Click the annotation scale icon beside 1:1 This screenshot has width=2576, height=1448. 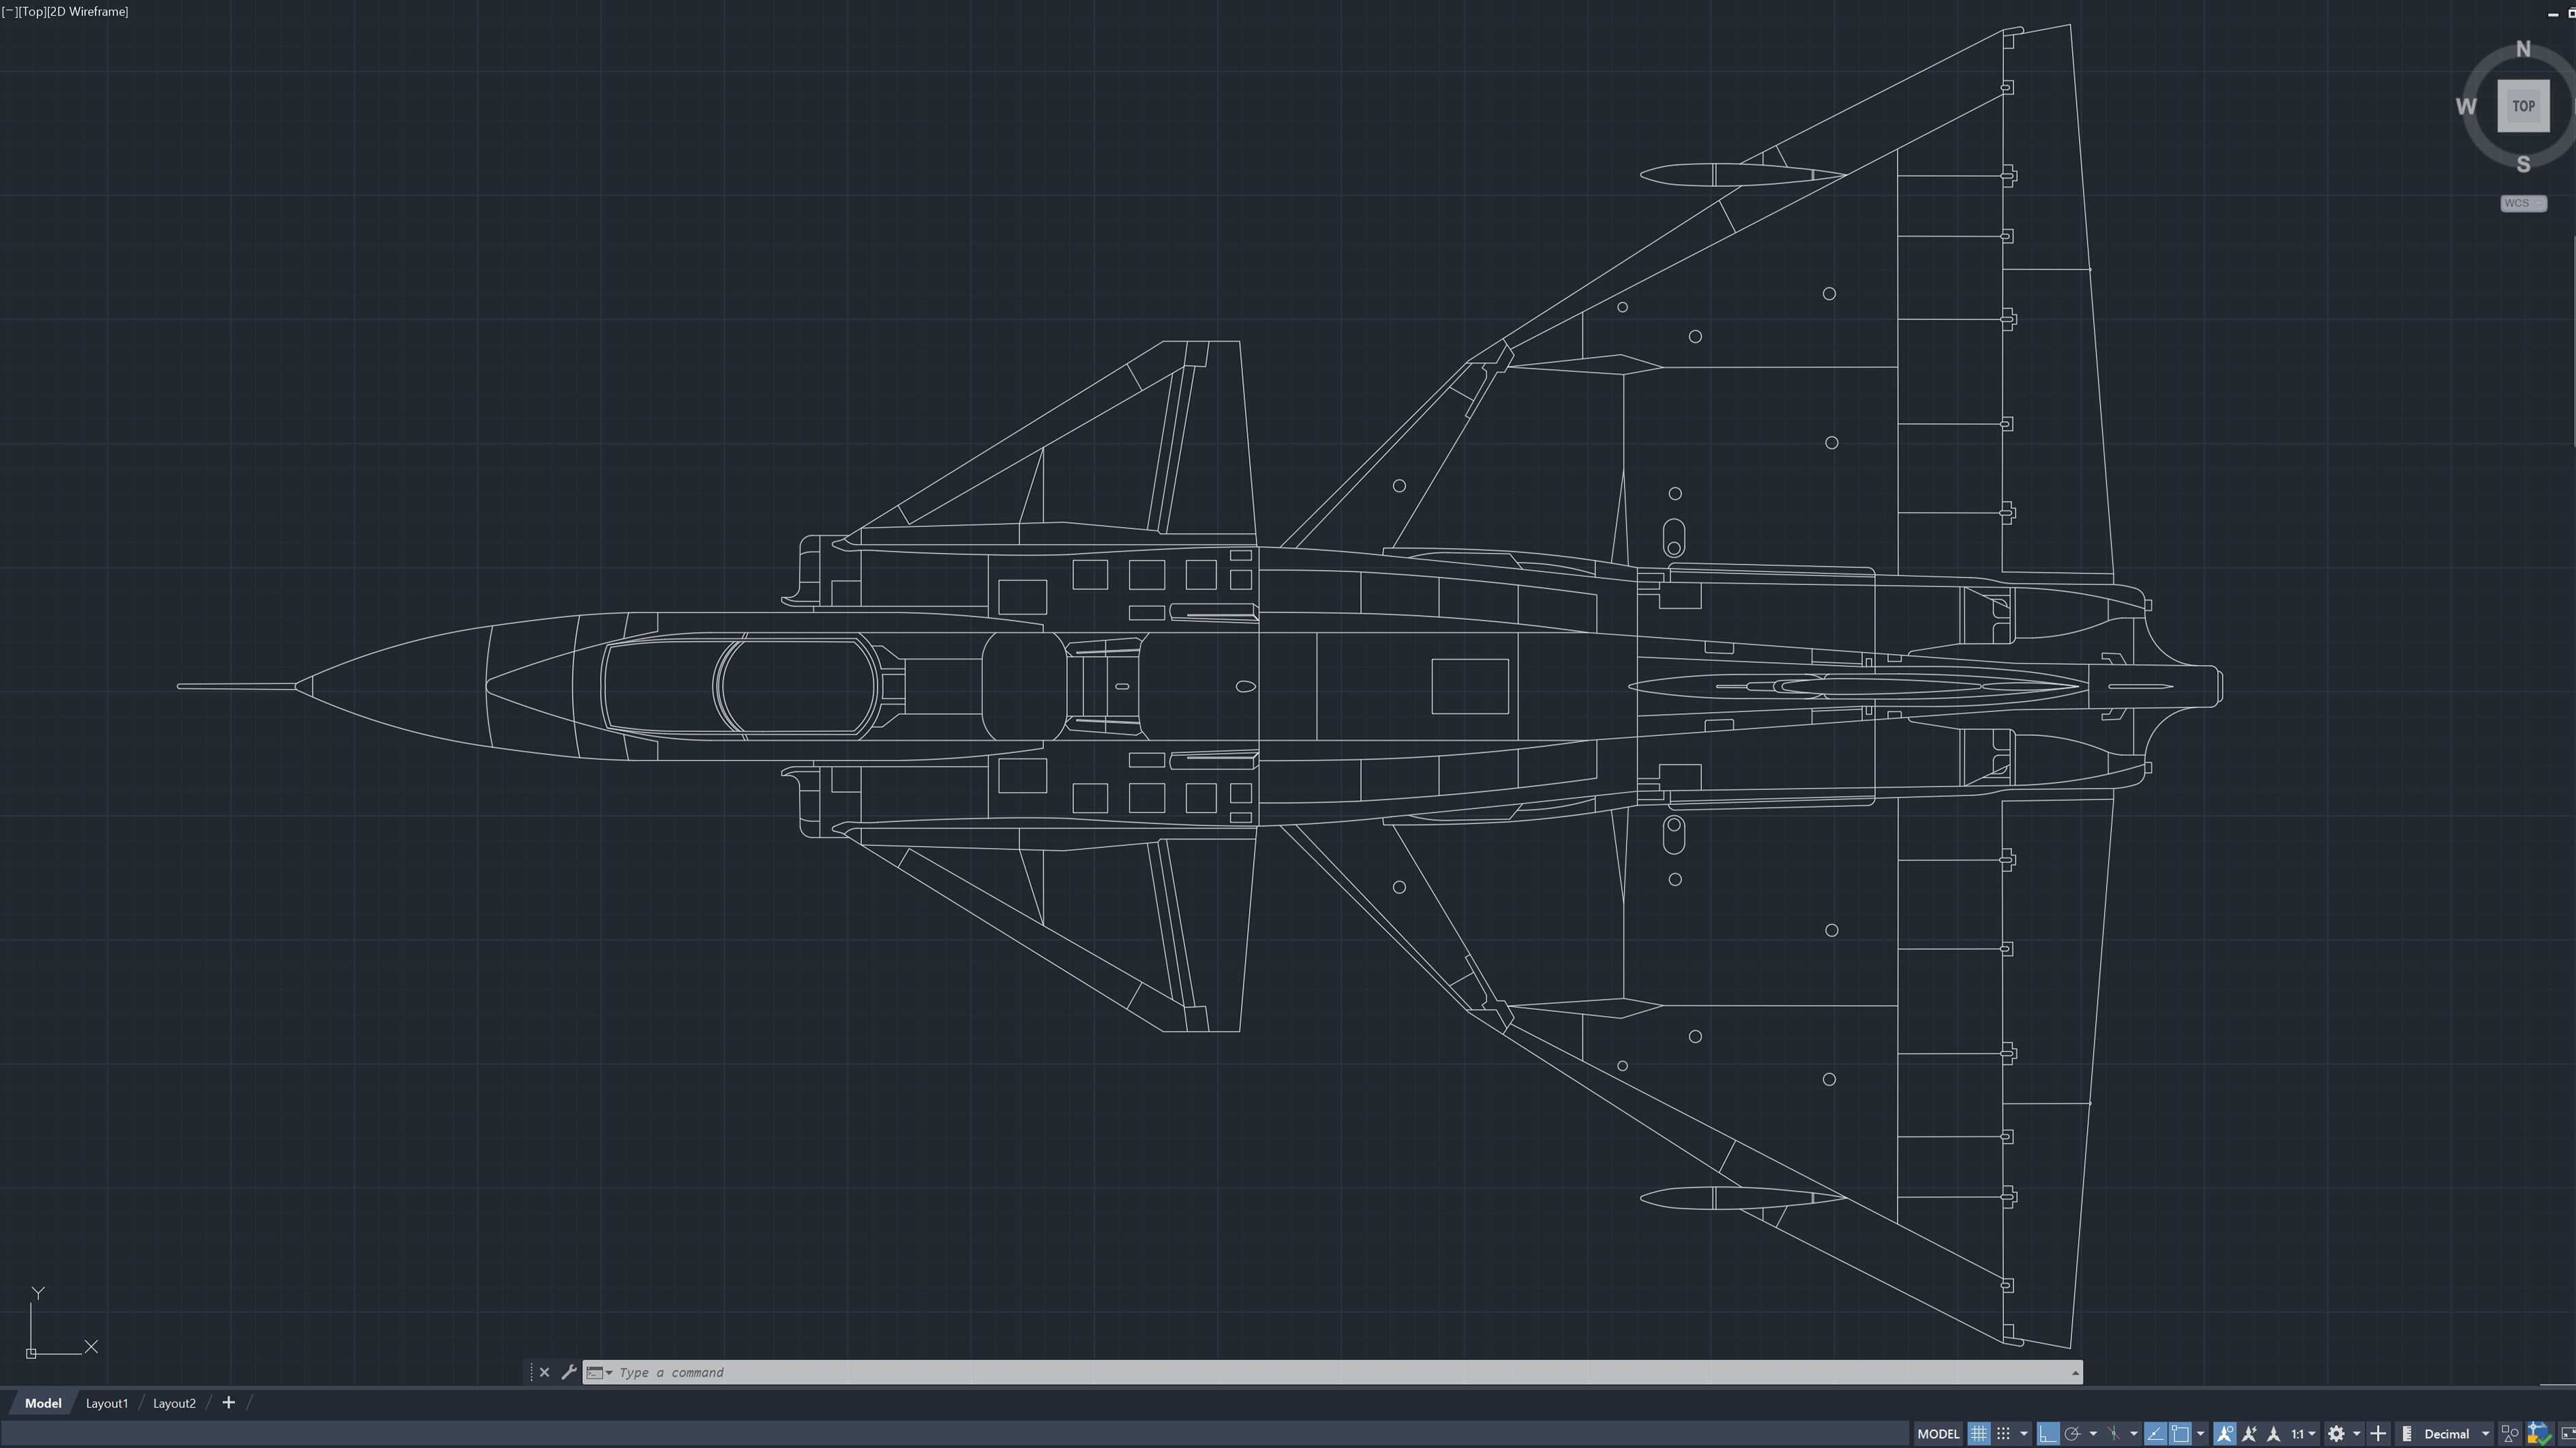[2274, 1434]
